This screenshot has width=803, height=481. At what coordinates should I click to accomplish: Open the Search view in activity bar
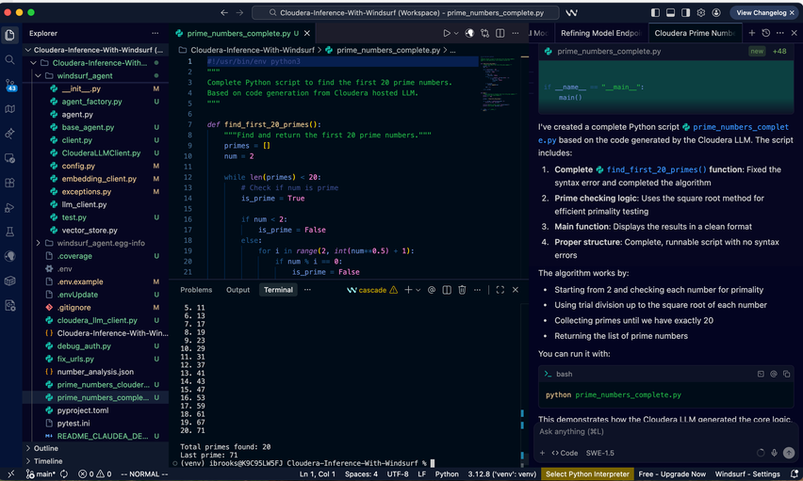point(9,60)
